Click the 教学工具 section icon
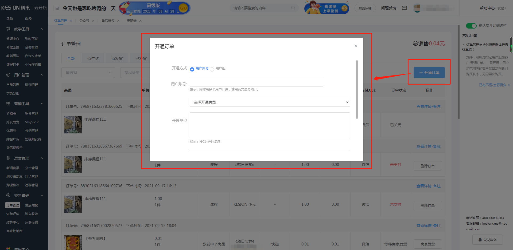The height and width of the screenshot is (250, 513). pos(8,29)
